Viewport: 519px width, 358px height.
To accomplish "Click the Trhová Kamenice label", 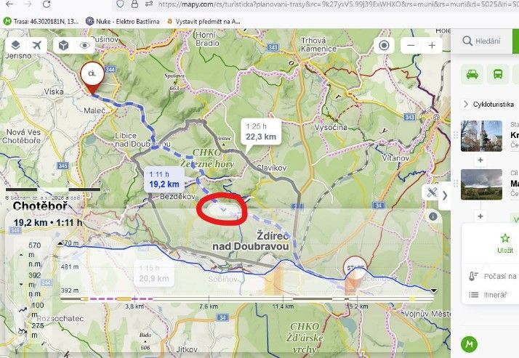I will [318, 44].
